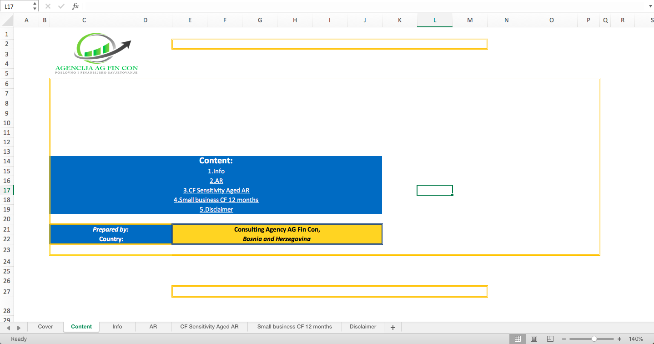Open Small business CF 12 months tab
This screenshot has height=344, width=654.
(x=295, y=327)
